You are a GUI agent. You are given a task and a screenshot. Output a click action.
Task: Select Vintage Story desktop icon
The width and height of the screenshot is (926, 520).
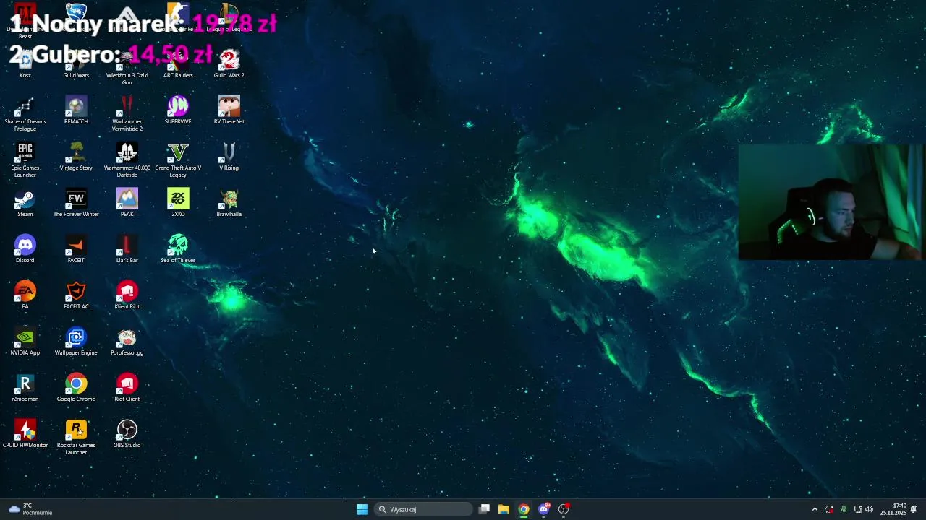(x=76, y=156)
